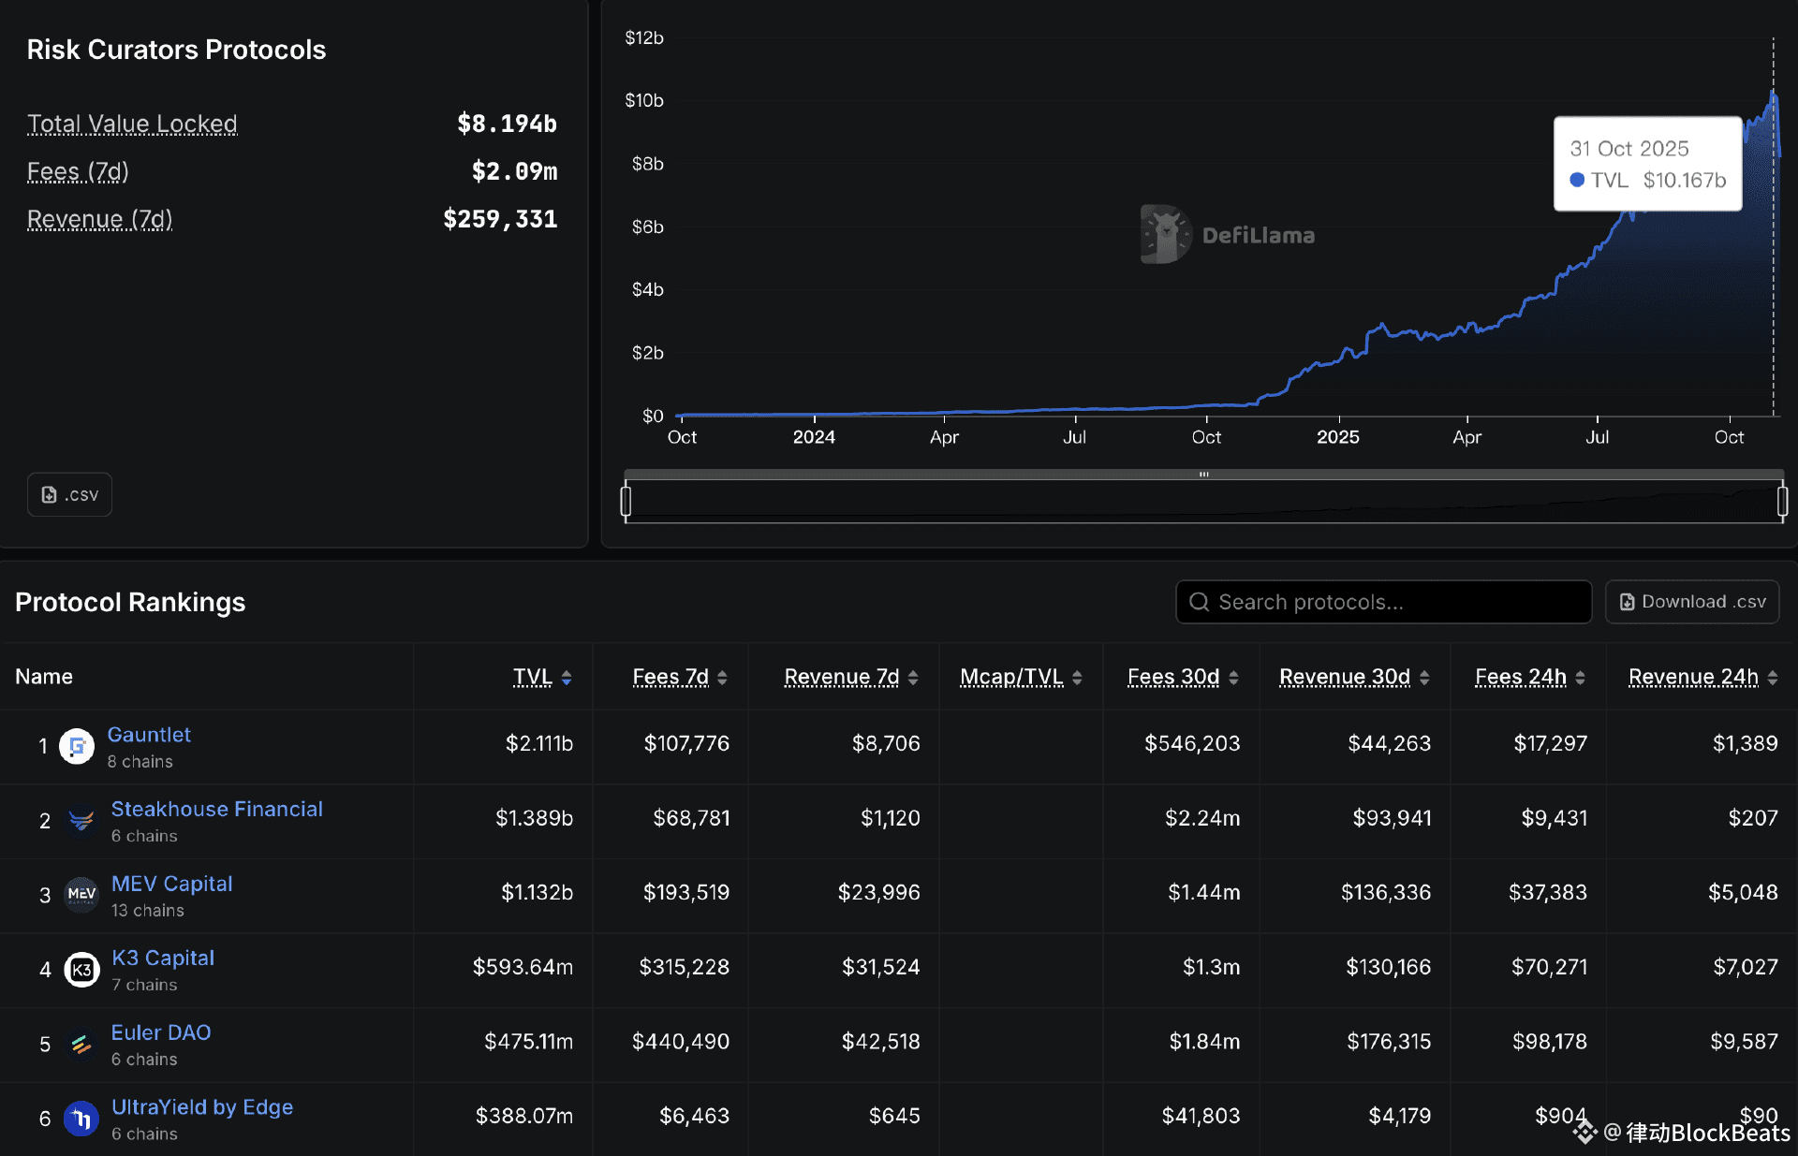Screen dimensions: 1798x1156
Task: Sort by Revenue 7d column header
Action: [841, 677]
